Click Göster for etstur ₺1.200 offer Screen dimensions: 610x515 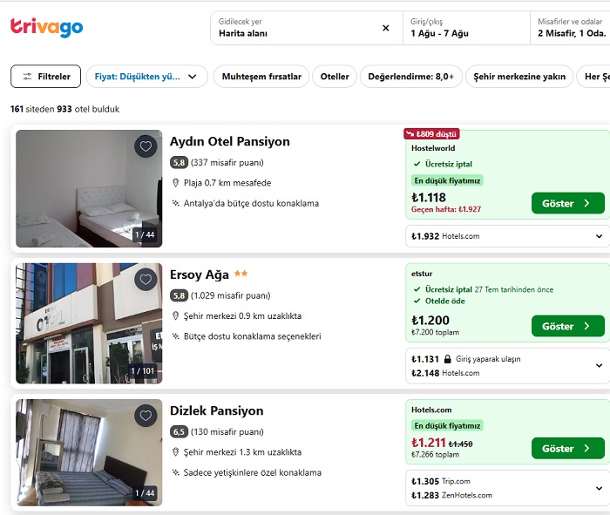[x=568, y=326]
